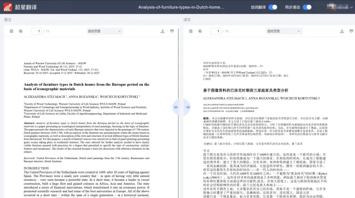Click print icon in translation panel
Image resolution: width=355 pixels, height=198 pixels.
click(x=352, y=31)
